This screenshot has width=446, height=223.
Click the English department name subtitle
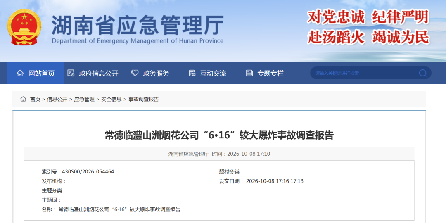(138, 40)
